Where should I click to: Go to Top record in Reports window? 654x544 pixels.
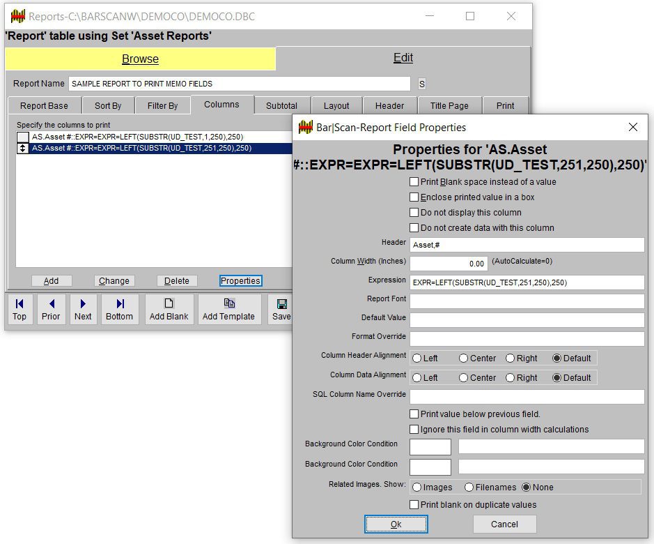tap(20, 309)
